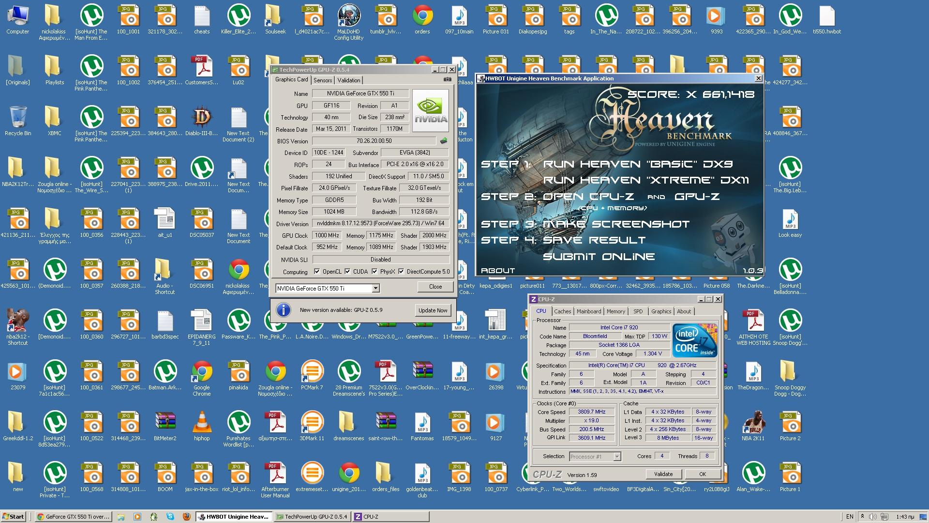
Task: Select the BitMeter2 archive icon
Action: click(165, 426)
